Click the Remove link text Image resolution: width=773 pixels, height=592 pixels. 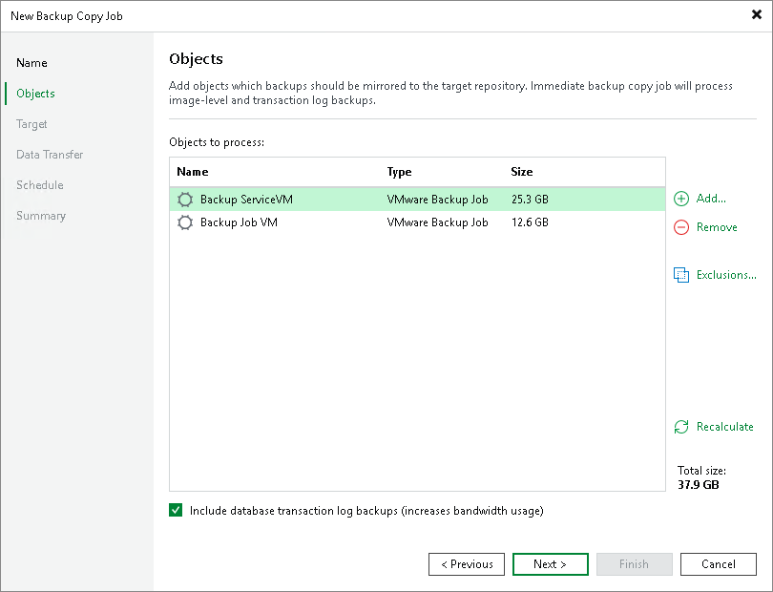[x=717, y=227]
